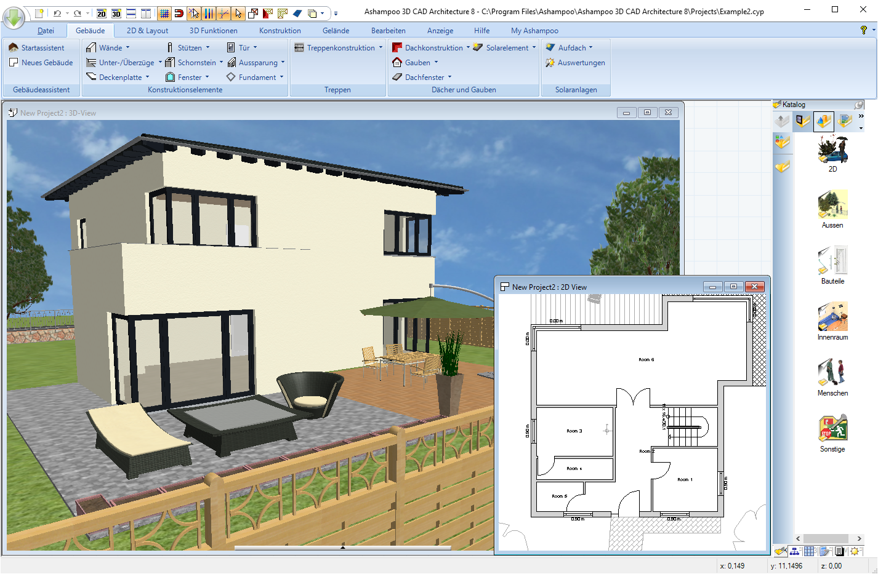
Task: Click the Auswertungen button
Action: coord(575,63)
